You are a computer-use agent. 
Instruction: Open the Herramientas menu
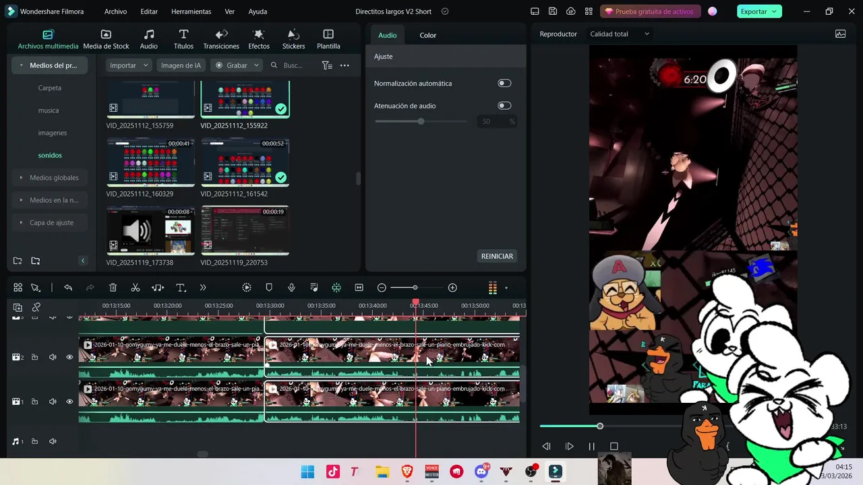click(x=191, y=11)
